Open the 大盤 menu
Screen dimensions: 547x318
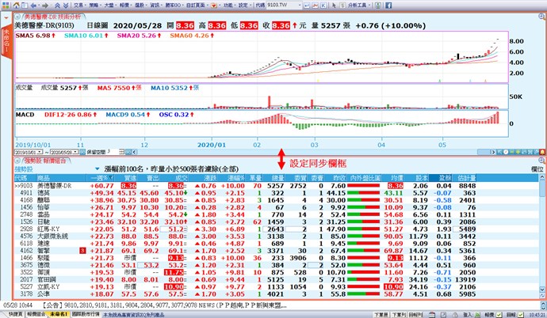pos(110,6)
